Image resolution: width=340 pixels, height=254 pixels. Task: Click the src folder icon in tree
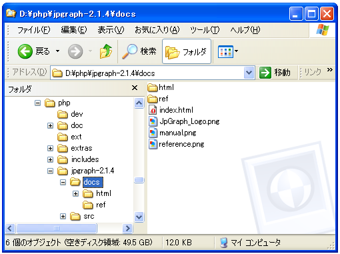tap(75, 217)
